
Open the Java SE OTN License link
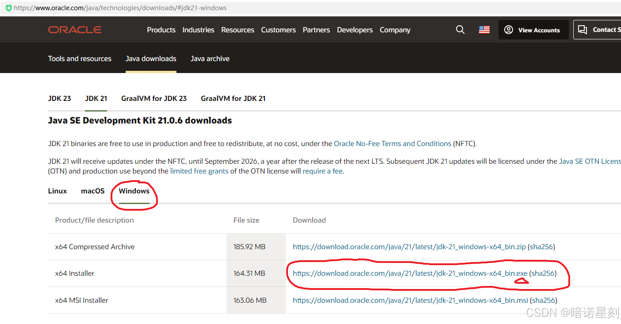(590, 161)
